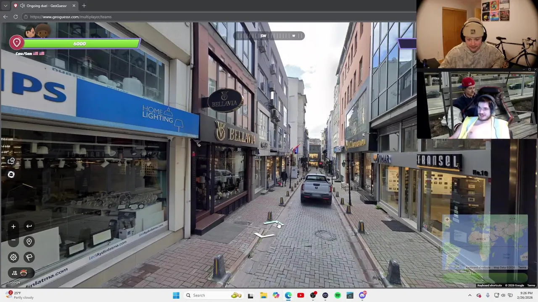Open Spotify from taskbar
538x302 pixels.
click(x=338, y=295)
